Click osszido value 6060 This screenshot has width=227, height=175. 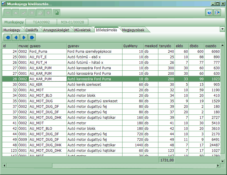[x=212, y=52]
